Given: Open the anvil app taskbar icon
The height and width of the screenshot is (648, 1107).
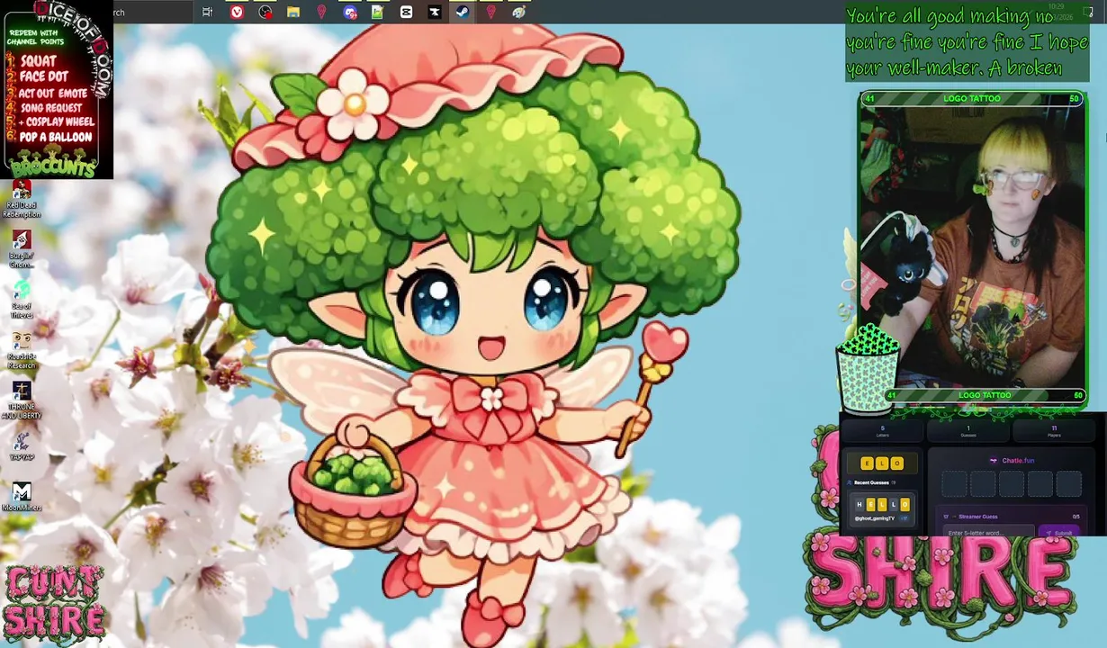Looking at the screenshot, I should (434, 12).
